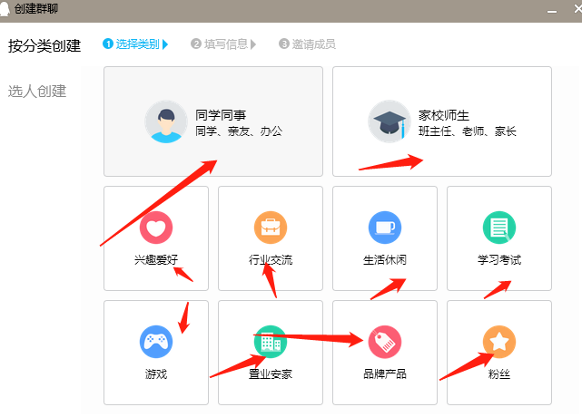Image resolution: width=582 pixels, height=417 pixels.
Task: Choose the 兴趣爱好 label
Action: (x=156, y=260)
